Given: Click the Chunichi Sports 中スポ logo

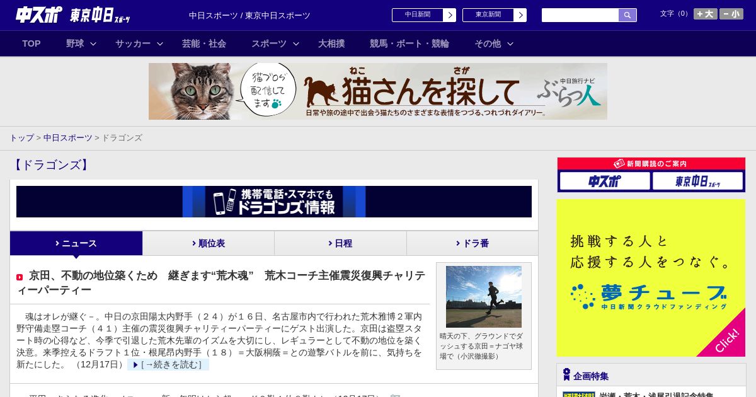Looking at the screenshot, I should point(39,14).
